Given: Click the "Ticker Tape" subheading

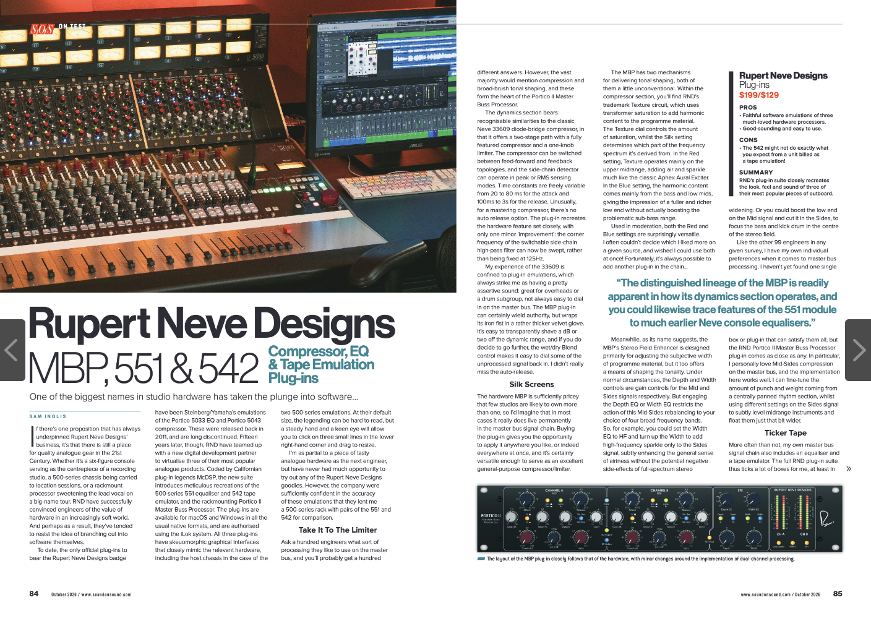Looking at the screenshot, I should 785,433.
